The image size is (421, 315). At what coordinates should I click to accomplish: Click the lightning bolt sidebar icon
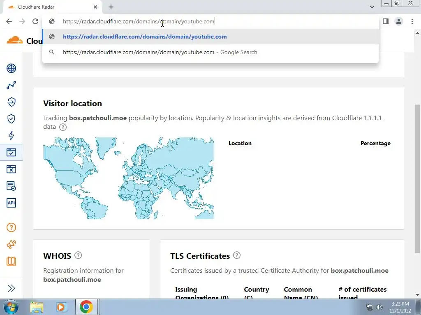(x=11, y=135)
